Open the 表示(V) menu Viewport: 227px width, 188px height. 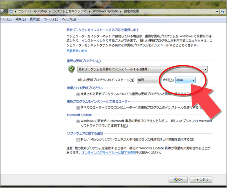point(35,19)
